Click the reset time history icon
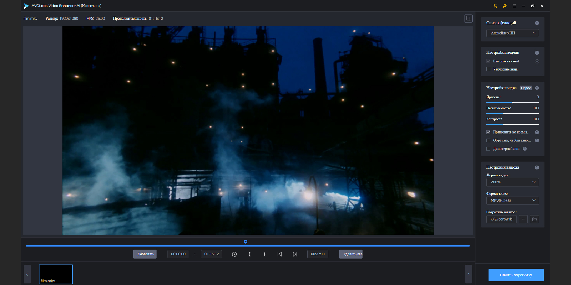 234,254
